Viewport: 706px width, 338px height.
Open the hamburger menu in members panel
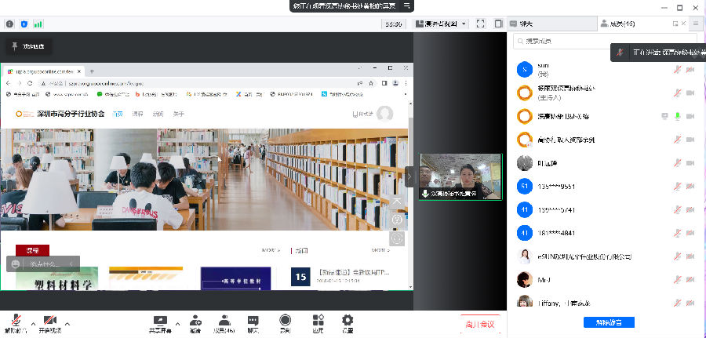pyautogui.click(x=697, y=24)
